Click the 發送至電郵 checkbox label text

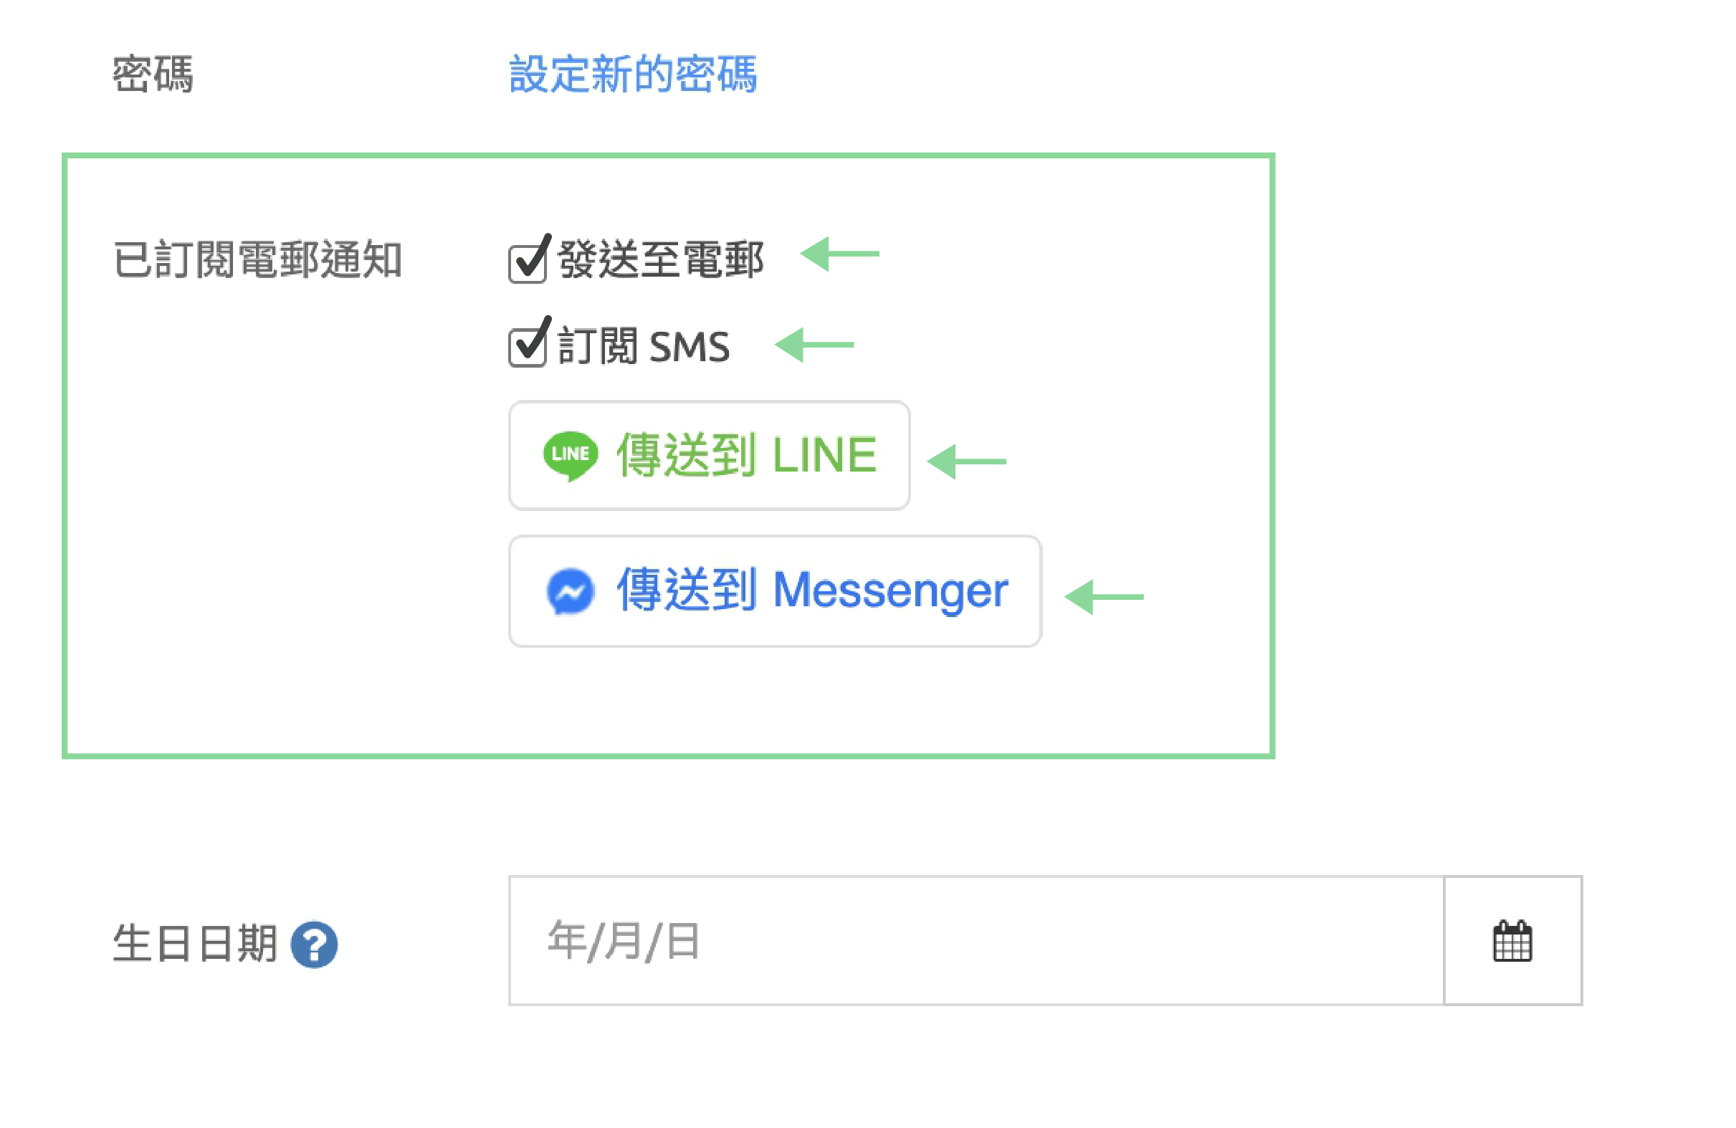coord(660,259)
